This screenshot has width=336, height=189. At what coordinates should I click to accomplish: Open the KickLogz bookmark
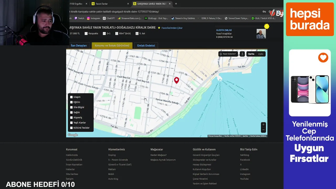pos(156,18)
